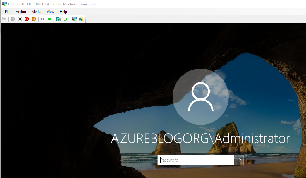Click the grey Start power icon
This screenshot has width=306, height=178.
(x=13, y=19)
